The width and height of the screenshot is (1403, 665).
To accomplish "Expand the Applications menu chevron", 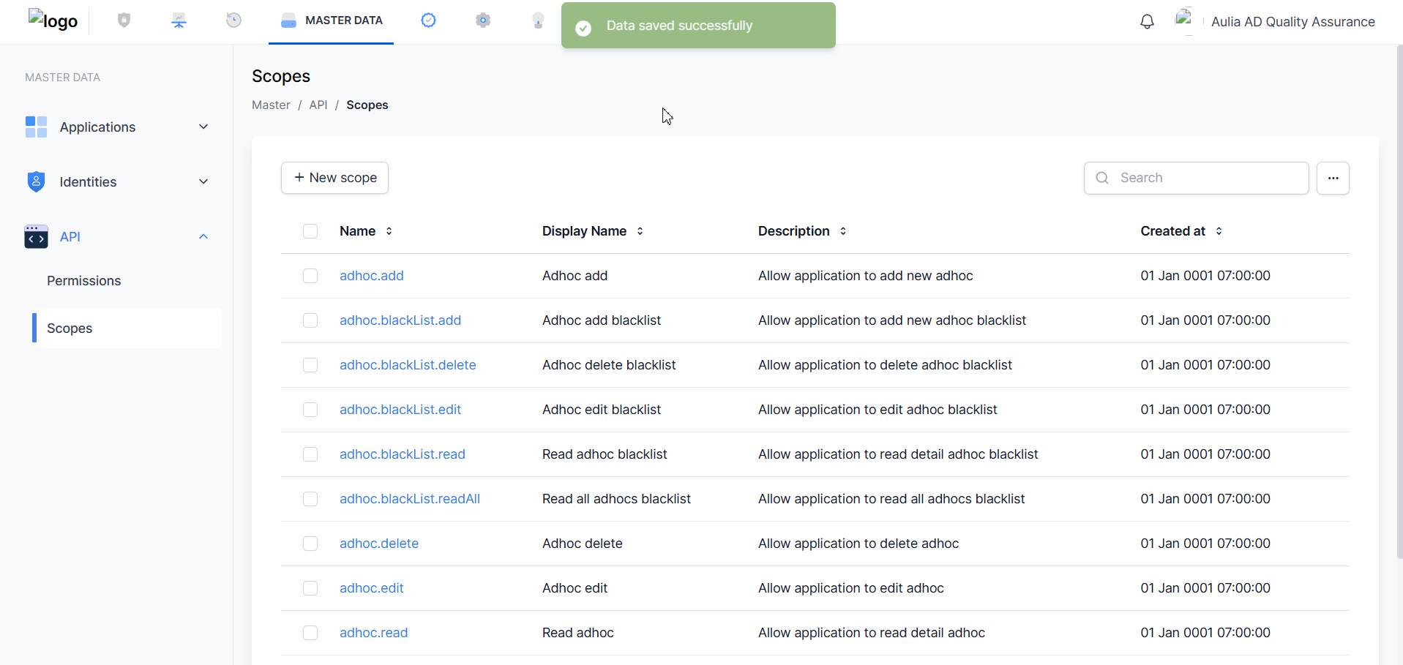I will [x=203, y=127].
